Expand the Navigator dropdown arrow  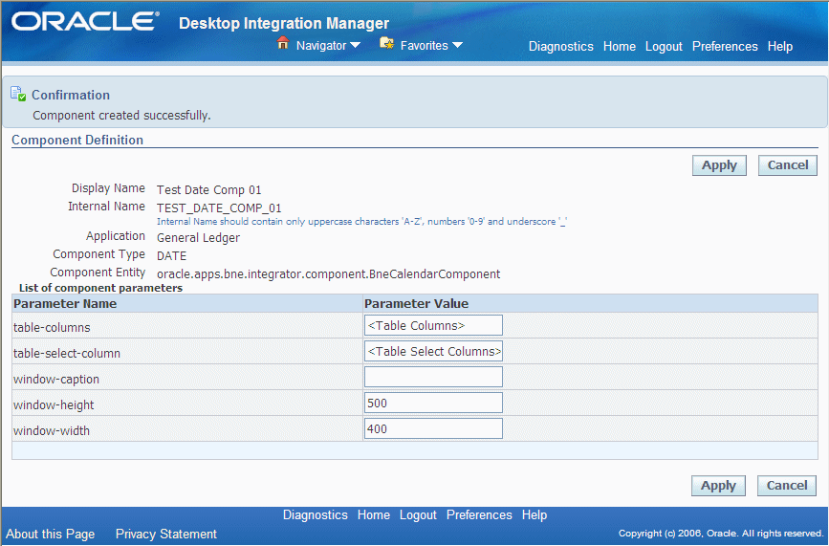pyautogui.click(x=356, y=46)
